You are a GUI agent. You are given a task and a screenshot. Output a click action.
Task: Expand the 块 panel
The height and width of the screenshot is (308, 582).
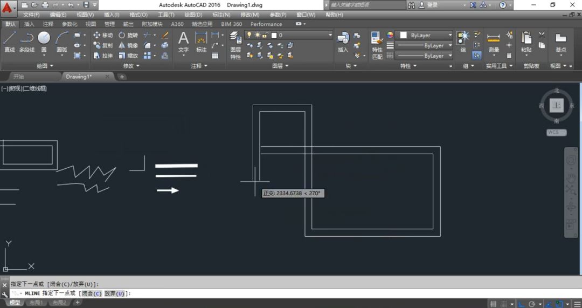351,66
